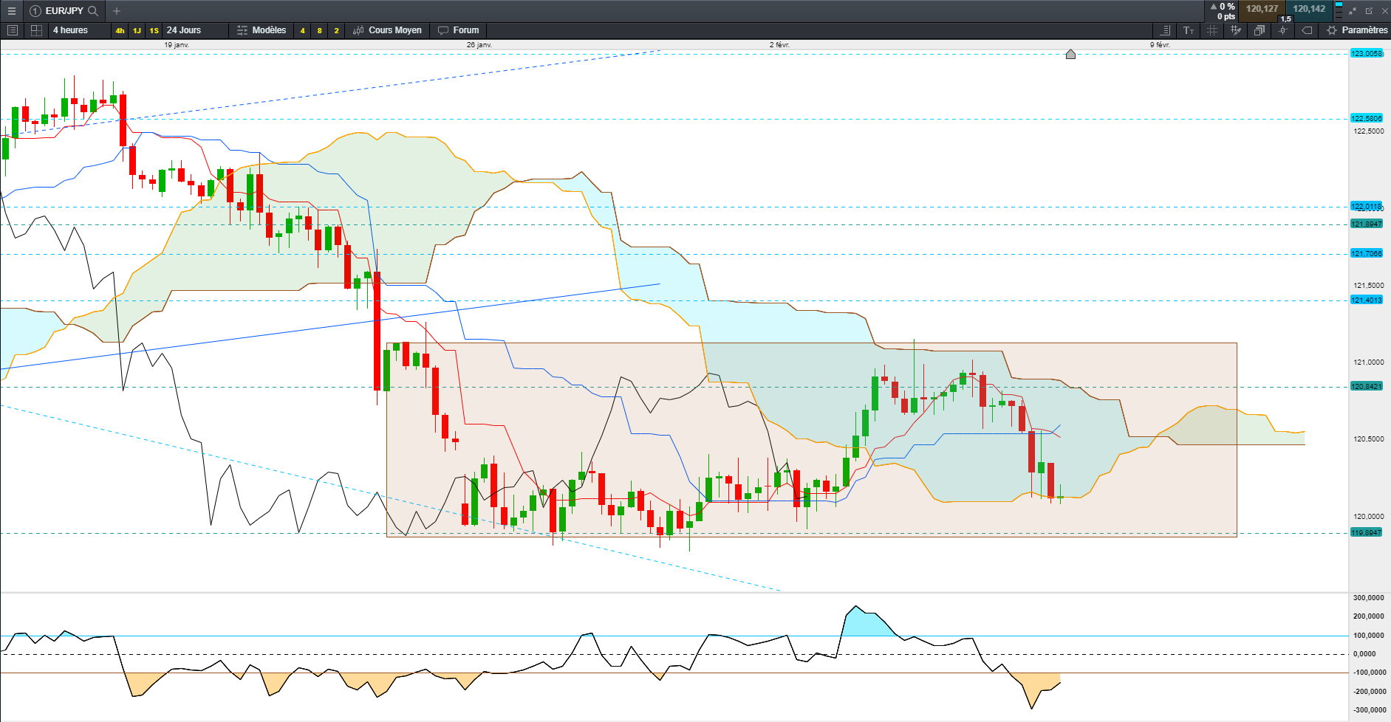Click the 2 févr. date label
The image size is (1391, 722).
tap(779, 45)
